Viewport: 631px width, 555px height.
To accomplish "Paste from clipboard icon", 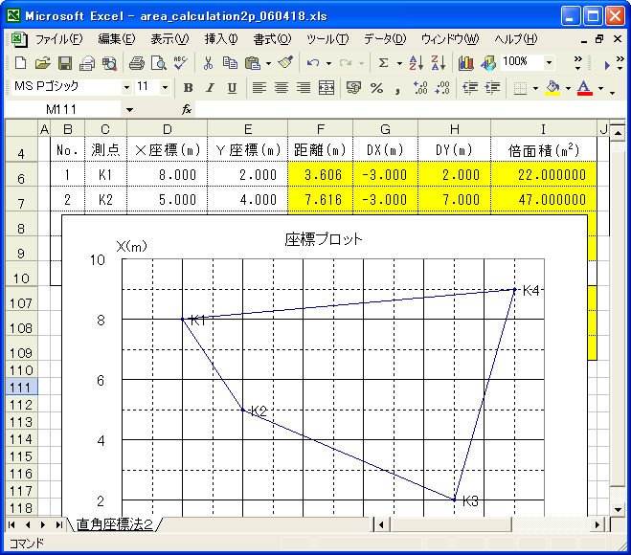I will coord(253,63).
